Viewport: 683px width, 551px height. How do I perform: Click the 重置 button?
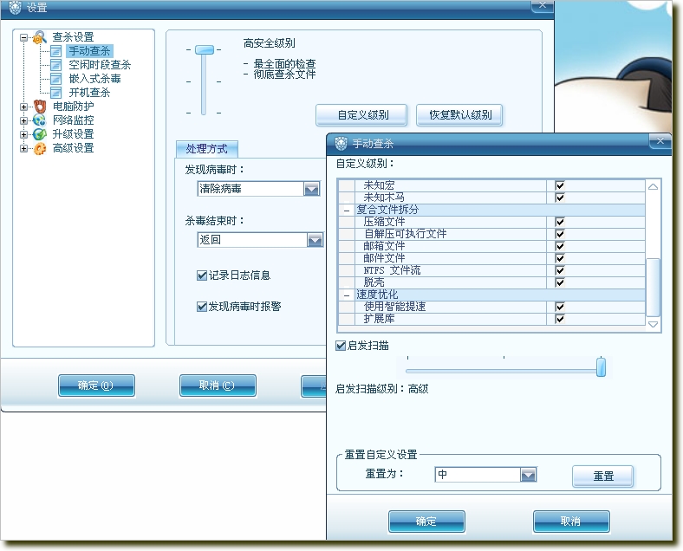pos(603,476)
